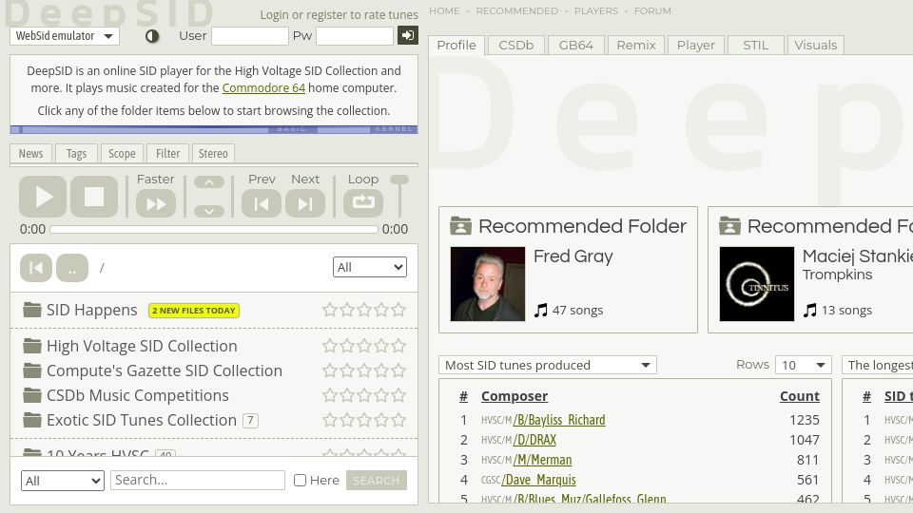Open the Rows 10 dropdown

tap(803, 365)
